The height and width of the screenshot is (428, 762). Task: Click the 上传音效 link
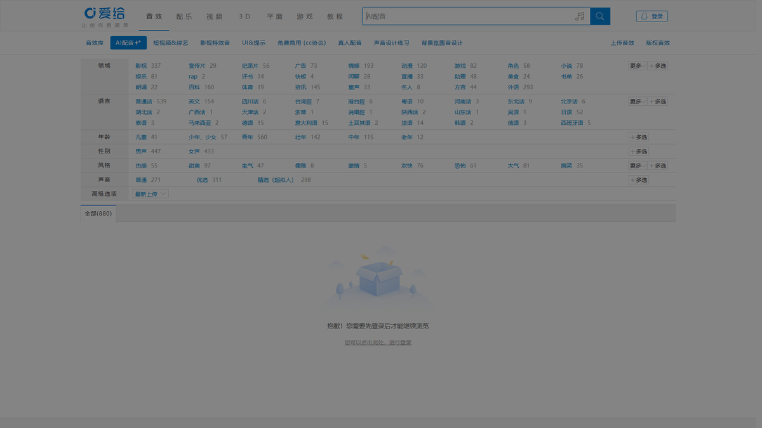point(622,43)
